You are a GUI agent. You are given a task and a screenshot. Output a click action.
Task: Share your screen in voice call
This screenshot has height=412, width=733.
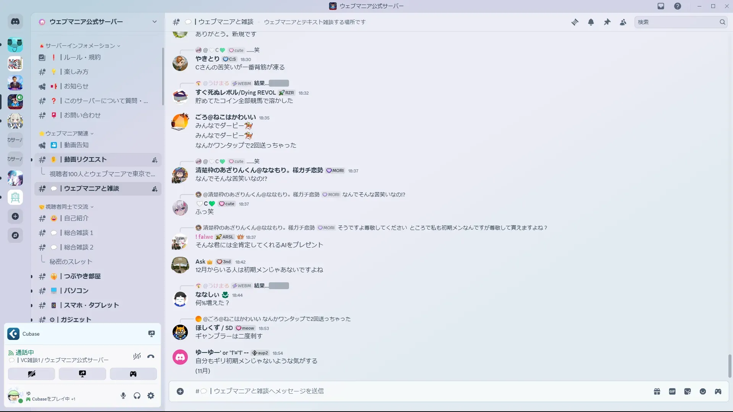(x=82, y=374)
